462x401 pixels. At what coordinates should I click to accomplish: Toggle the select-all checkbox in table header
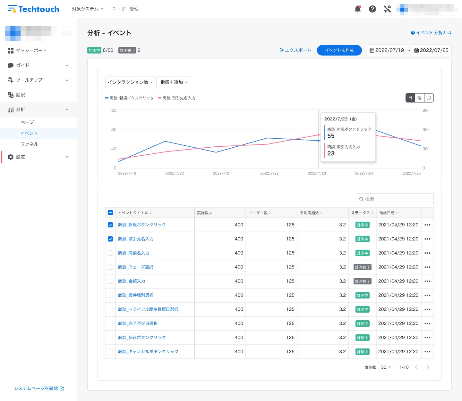coord(110,213)
